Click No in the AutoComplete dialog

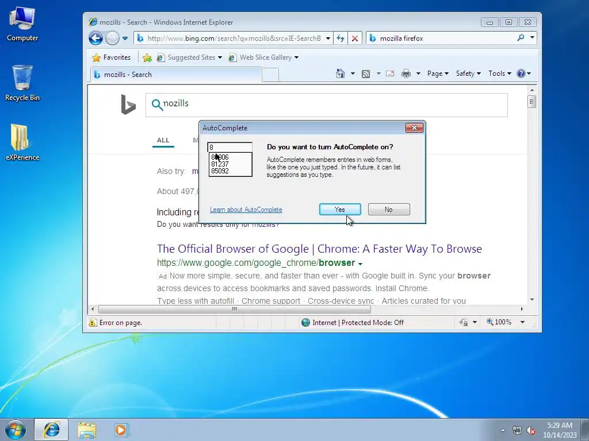389,209
